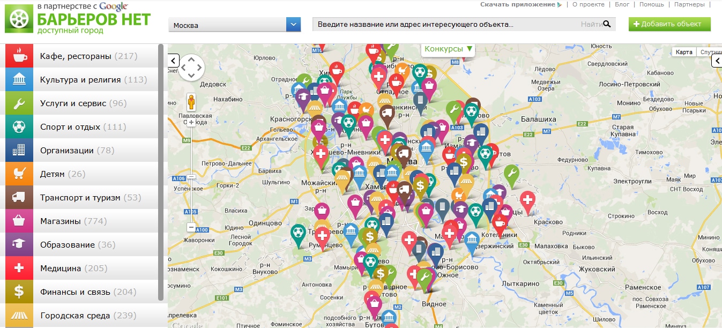Expand the Конкурсы dropdown on map
Viewport: 722px width, 328px height.
[x=449, y=49]
